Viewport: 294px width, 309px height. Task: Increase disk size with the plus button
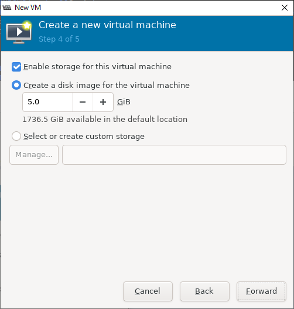pos(103,102)
